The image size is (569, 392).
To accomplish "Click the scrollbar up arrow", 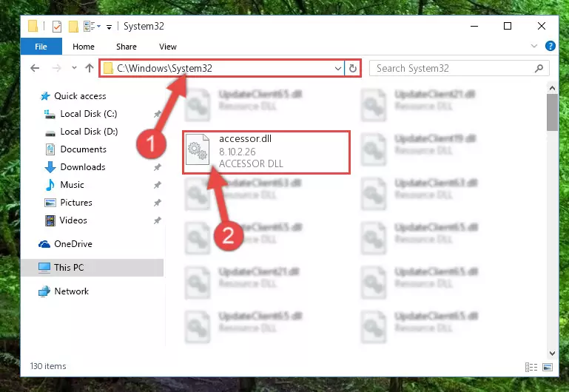I will tap(552, 88).
